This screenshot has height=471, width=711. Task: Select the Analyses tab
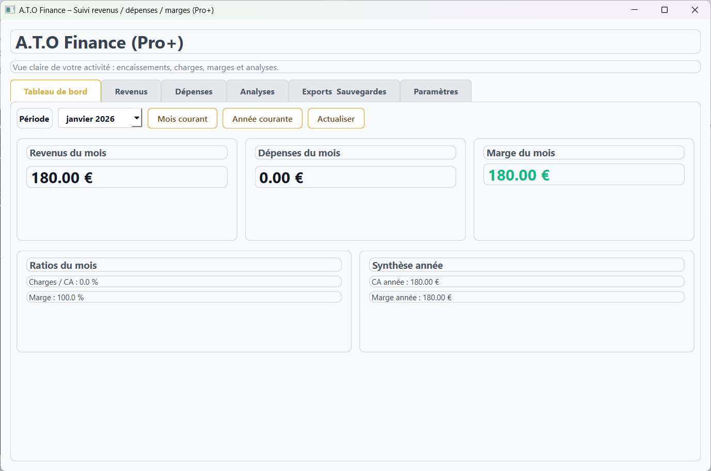coord(257,91)
